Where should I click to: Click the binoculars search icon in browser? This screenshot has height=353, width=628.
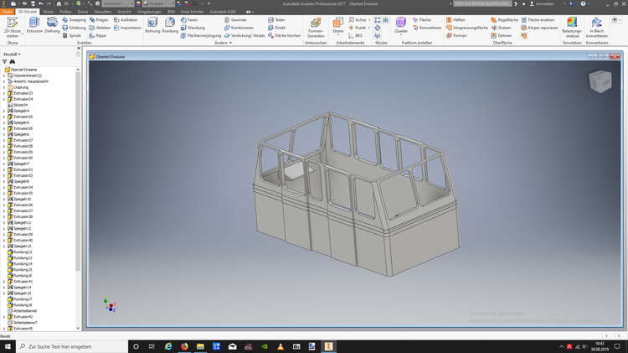(x=13, y=61)
